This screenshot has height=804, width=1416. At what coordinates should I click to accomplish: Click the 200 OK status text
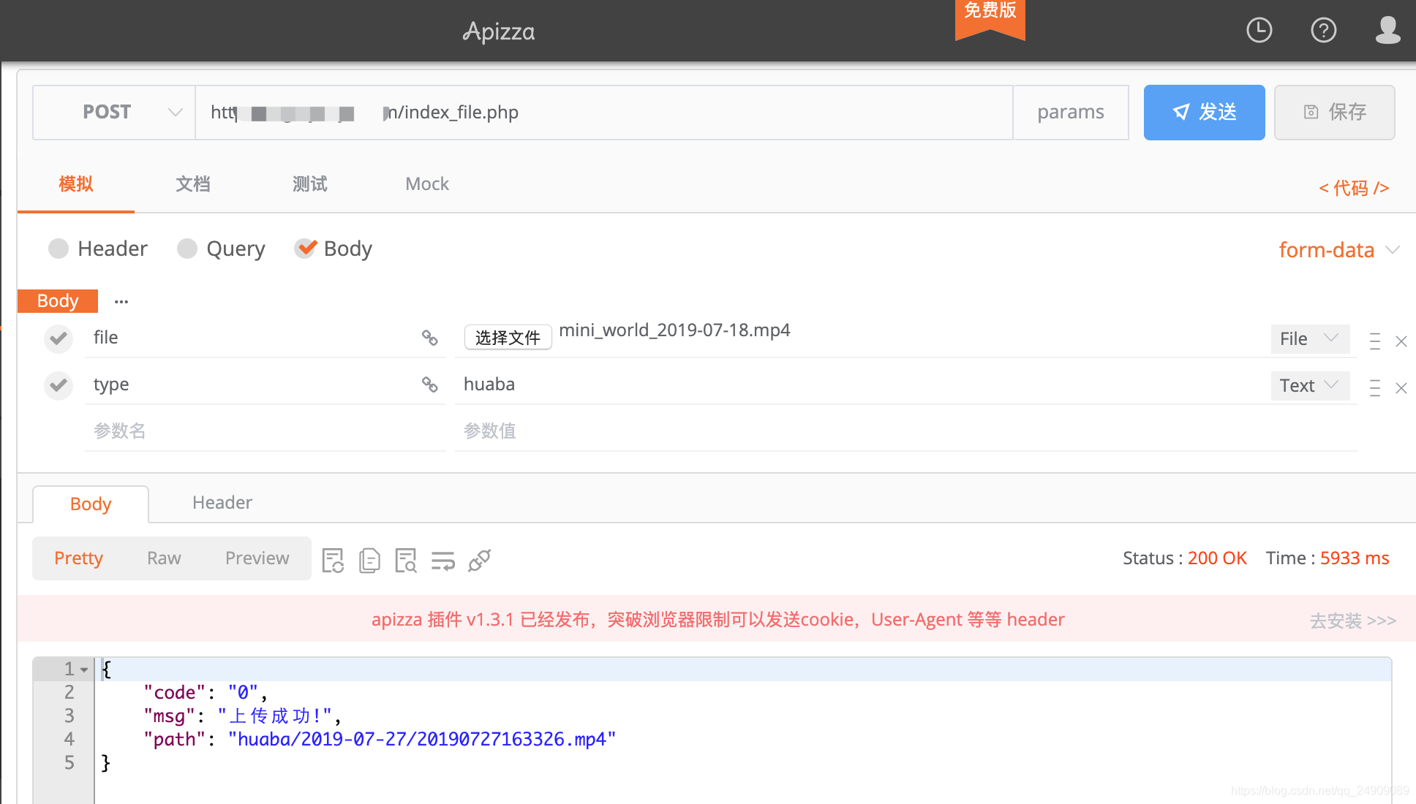click(1217, 558)
